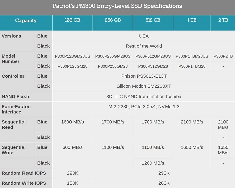Image resolution: width=235 pixels, height=188 pixels.
Task: Click the 2 TB column header
Action: [223, 20]
